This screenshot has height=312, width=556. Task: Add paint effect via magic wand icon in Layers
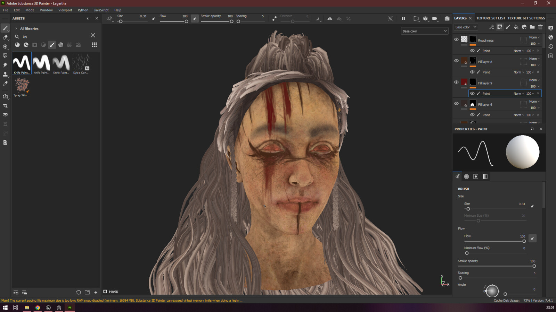pyautogui.click(x=491, y=27)
